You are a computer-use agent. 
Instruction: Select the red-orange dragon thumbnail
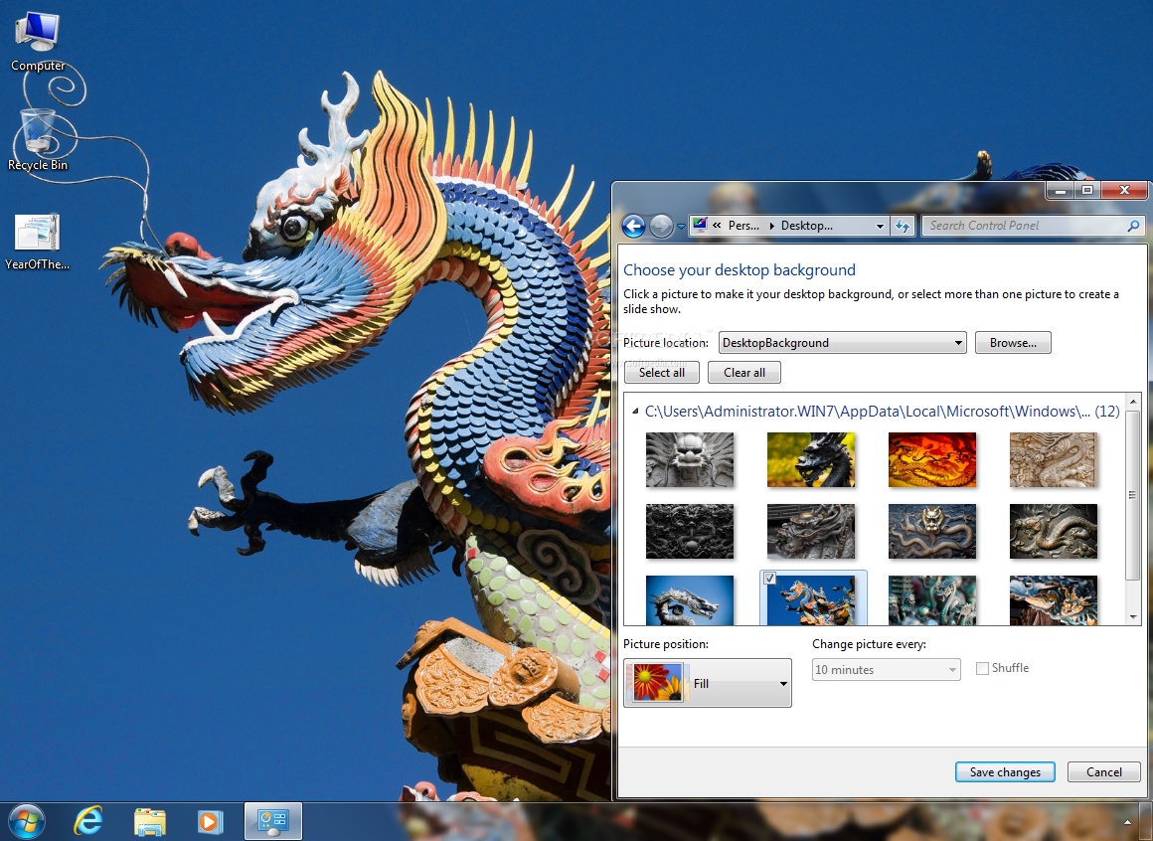[932, 459]
